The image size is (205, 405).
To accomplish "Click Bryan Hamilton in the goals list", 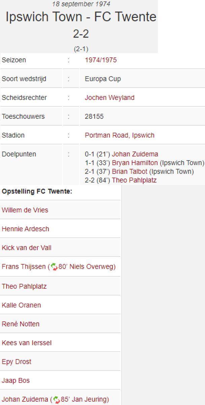I will tap(135, 163).
